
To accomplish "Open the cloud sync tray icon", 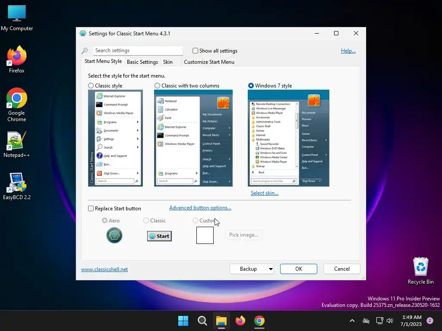I will pos(366,321).
